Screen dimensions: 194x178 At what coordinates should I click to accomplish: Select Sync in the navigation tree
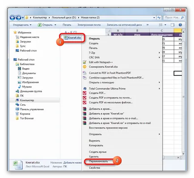tap(23, 46)
